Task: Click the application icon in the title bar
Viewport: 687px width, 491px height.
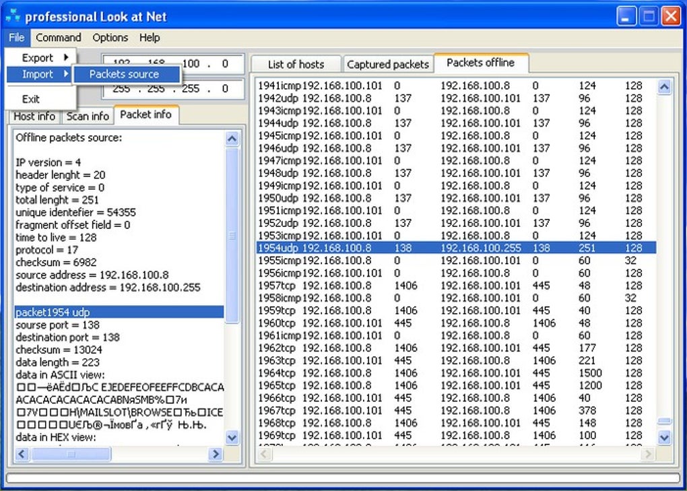Action: 15,15
